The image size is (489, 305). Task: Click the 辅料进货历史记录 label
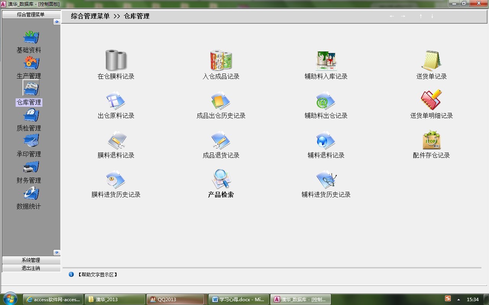326,194
